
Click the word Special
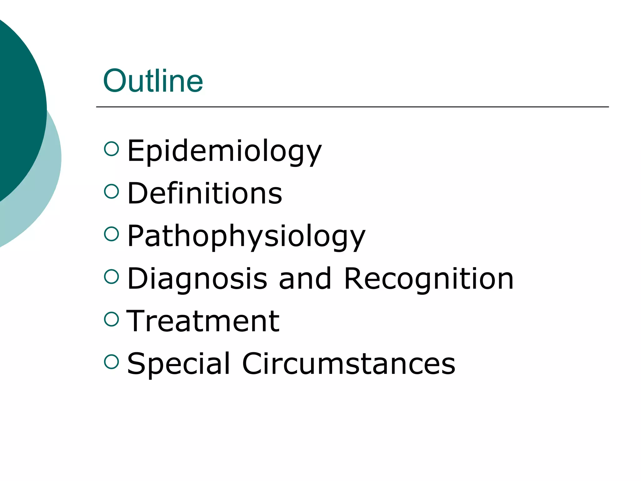coord(179,364)
